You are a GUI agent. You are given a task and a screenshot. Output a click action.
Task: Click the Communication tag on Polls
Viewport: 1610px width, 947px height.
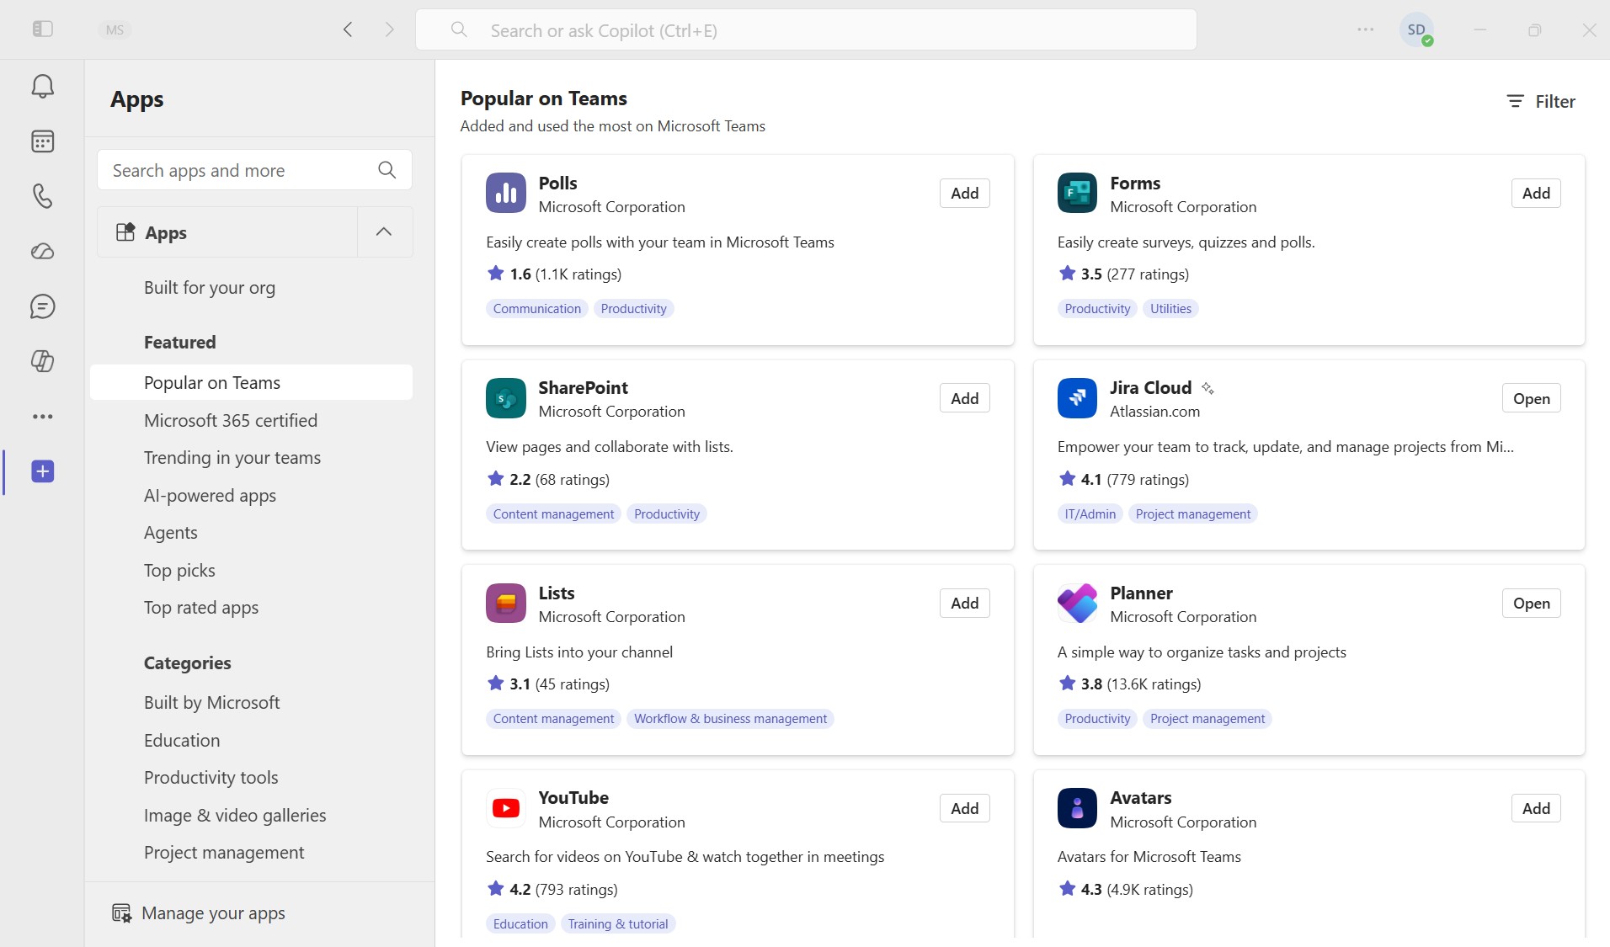click(x=536, y=309)
